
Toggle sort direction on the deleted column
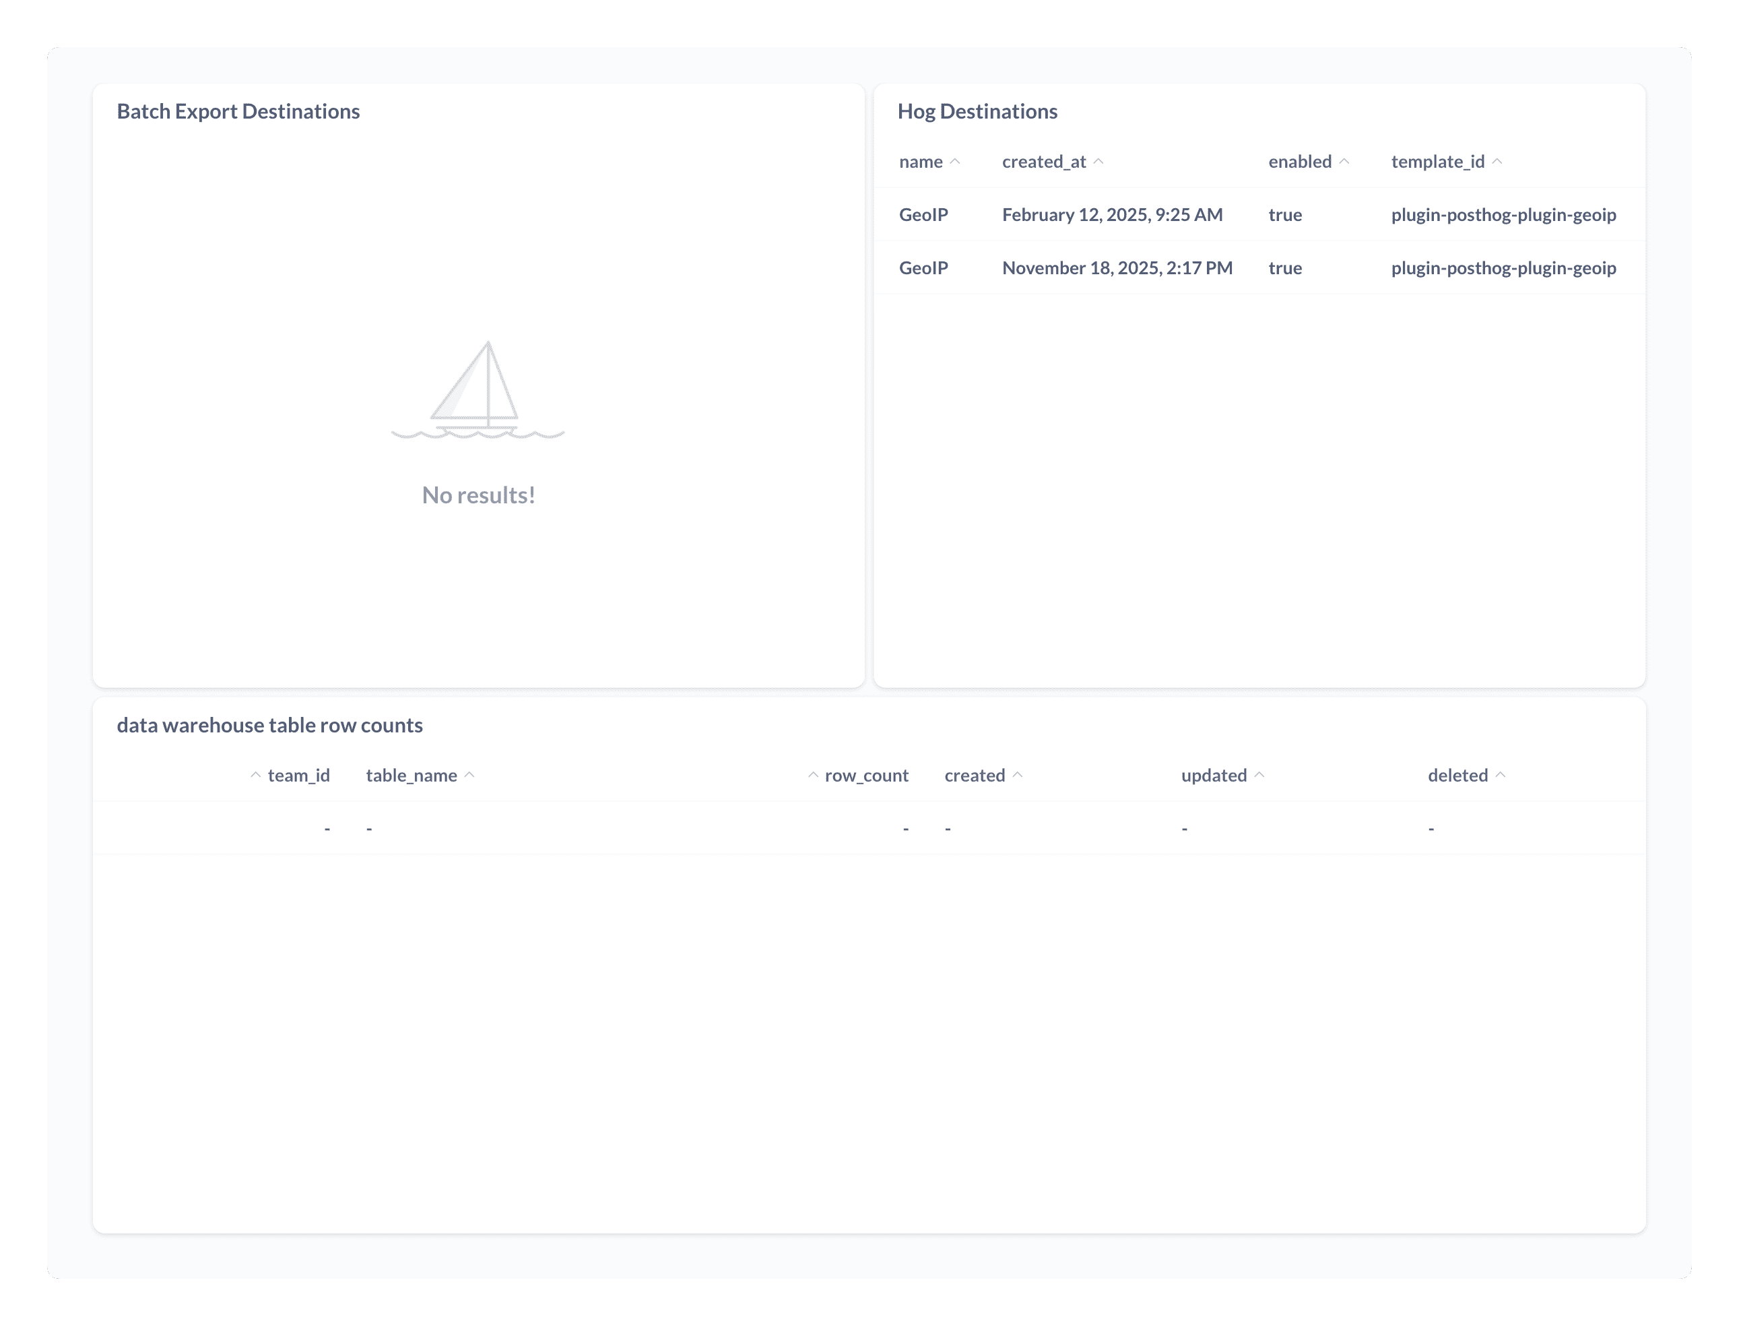pos(1457,775)
